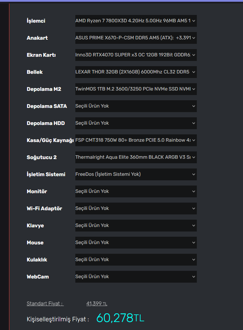Choose a Monitör from the dropdown
This screenshot has height=330, width=243.
click(x=136, y=191)
